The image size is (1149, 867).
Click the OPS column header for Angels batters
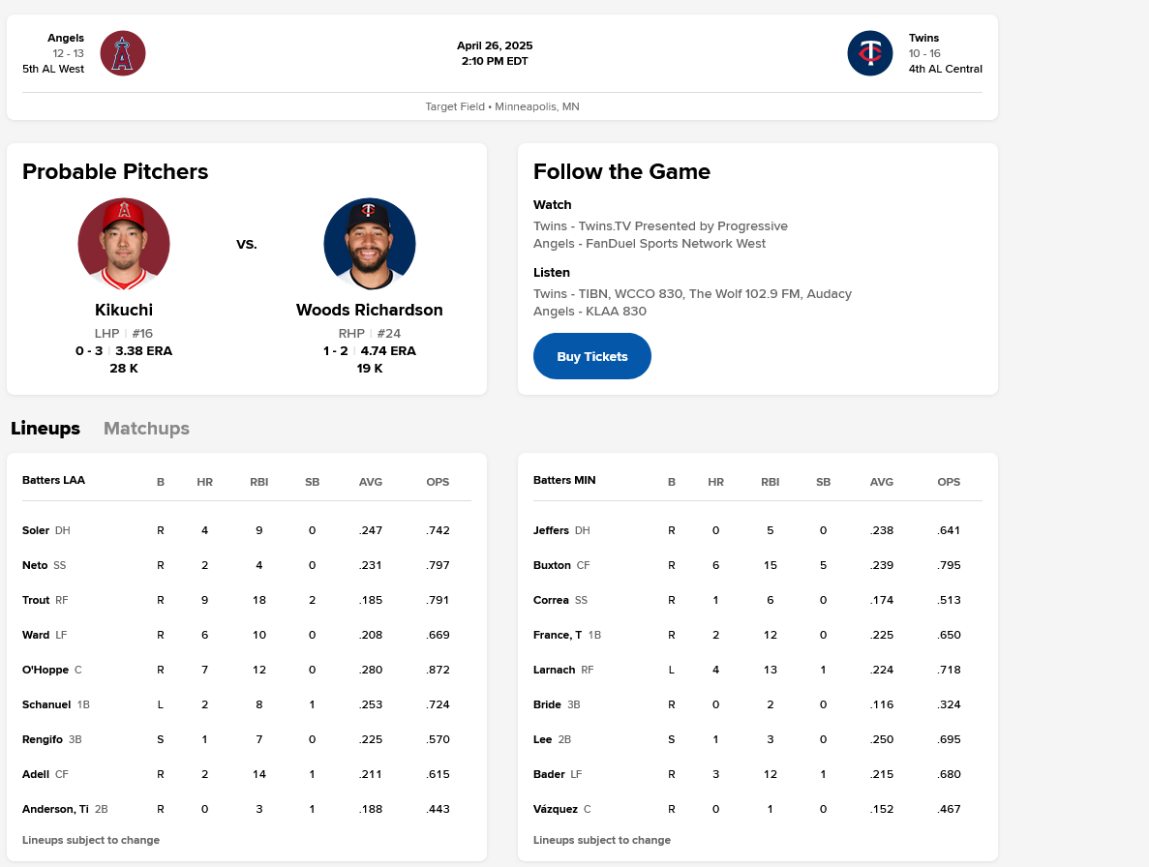click(x=438, y=482)
